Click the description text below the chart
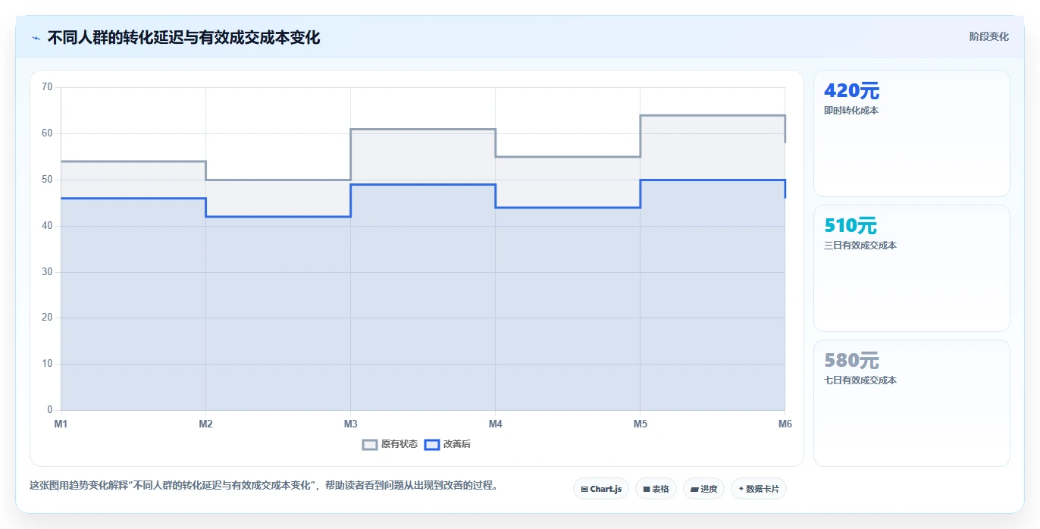1040x529 pixels. [263, 486]
